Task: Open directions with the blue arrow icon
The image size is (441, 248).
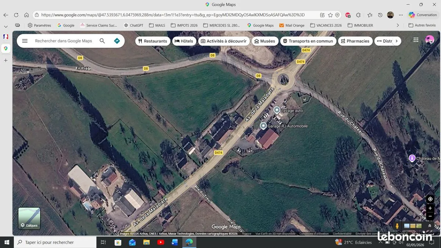Action: coord(117,41)
